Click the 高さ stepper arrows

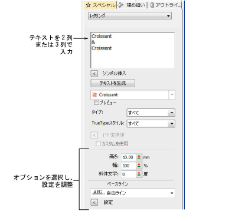139,157
